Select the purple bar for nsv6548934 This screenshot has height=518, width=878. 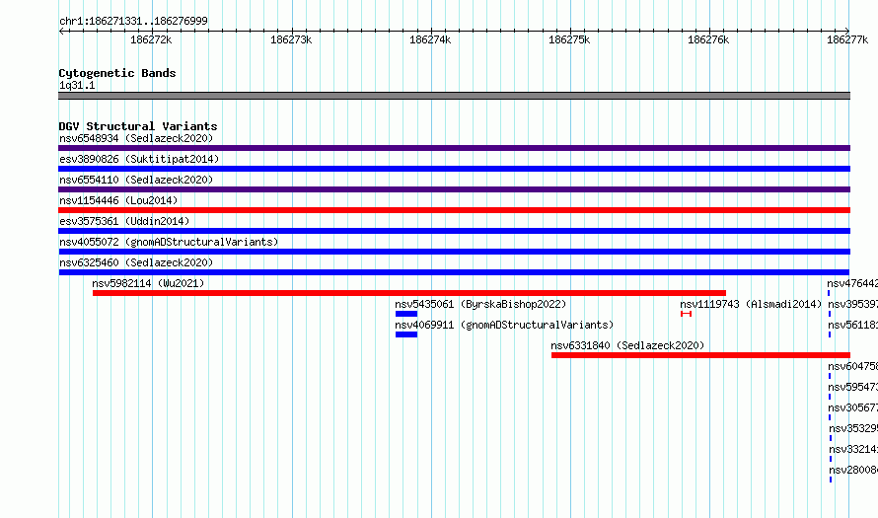tap(454, 148)
